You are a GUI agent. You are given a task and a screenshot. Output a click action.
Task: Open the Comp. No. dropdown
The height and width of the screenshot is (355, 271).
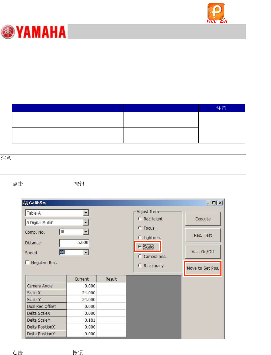86,232
